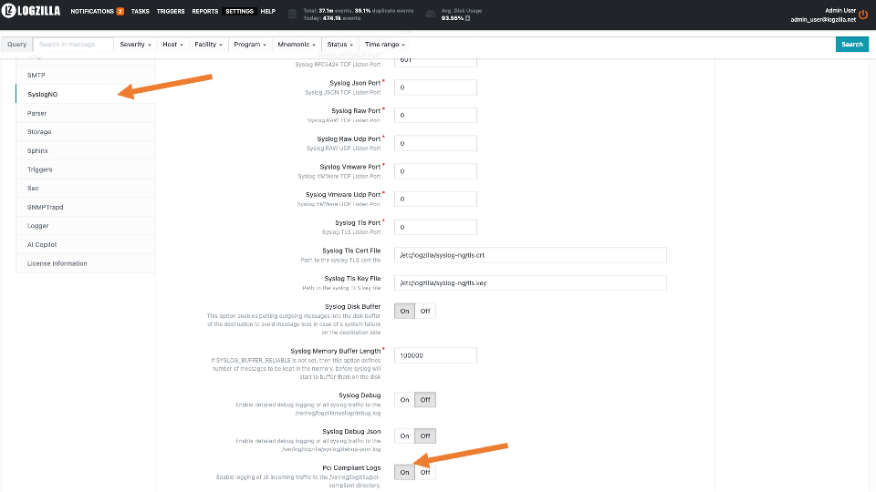876x492 pixels.
Task: Click the Search in message field
Action: point(74,45)
